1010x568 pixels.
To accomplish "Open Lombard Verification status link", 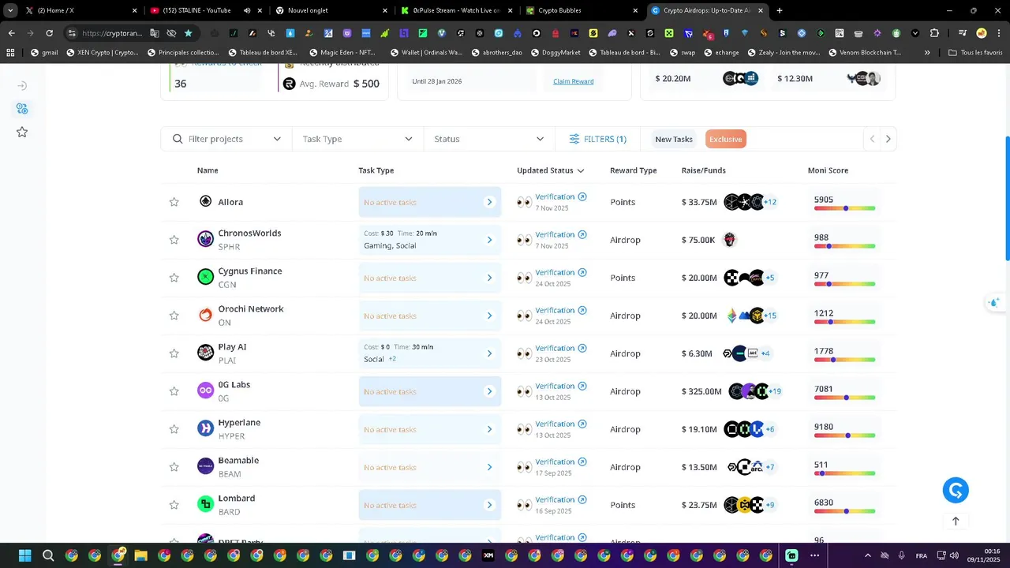I will pos(561,499).
